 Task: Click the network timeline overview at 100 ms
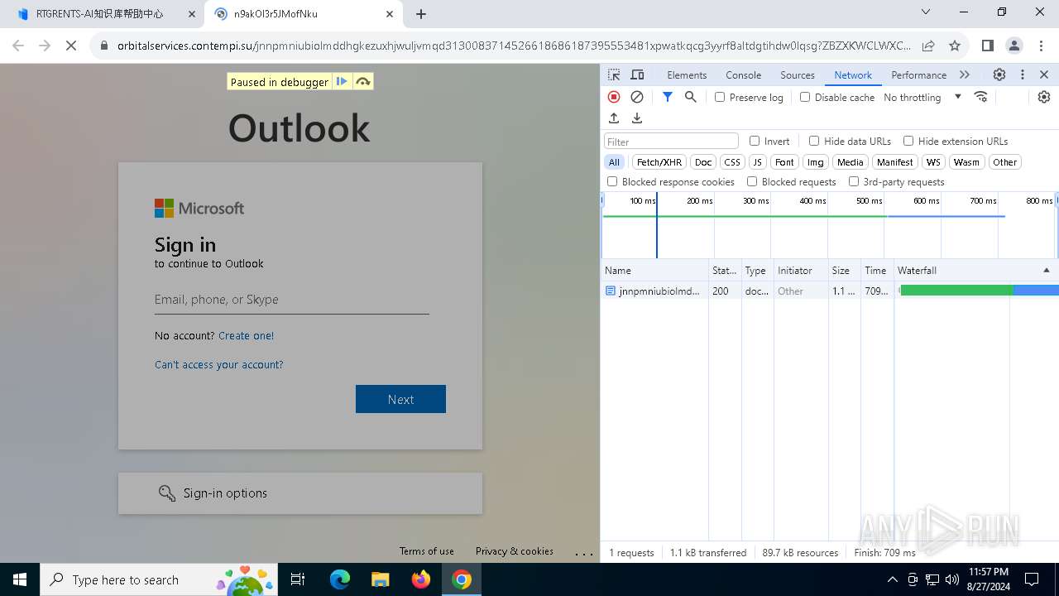pos(642,201)
